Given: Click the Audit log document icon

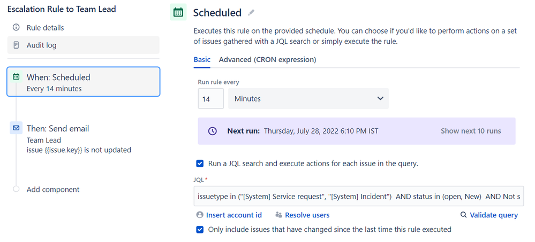Looking at the screenshot, I should pos(16,45).
